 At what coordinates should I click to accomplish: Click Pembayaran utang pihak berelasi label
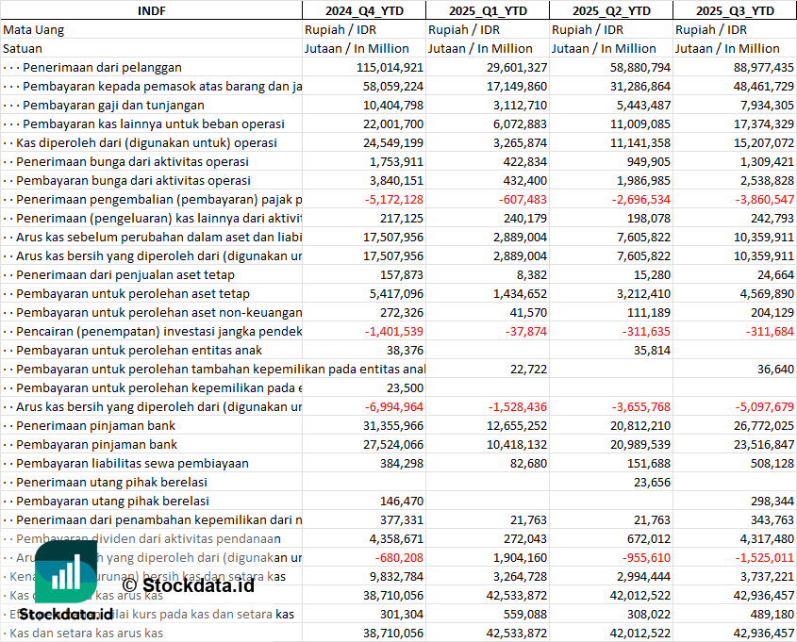coord(113,501)
